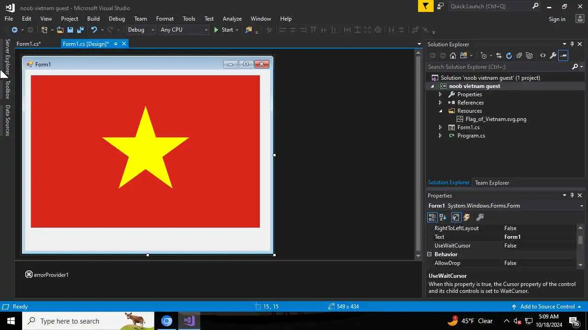The width and height of the screenshot is (588, 330).
Task: Open Chrome from the taskbar
Action: point(167,321)
